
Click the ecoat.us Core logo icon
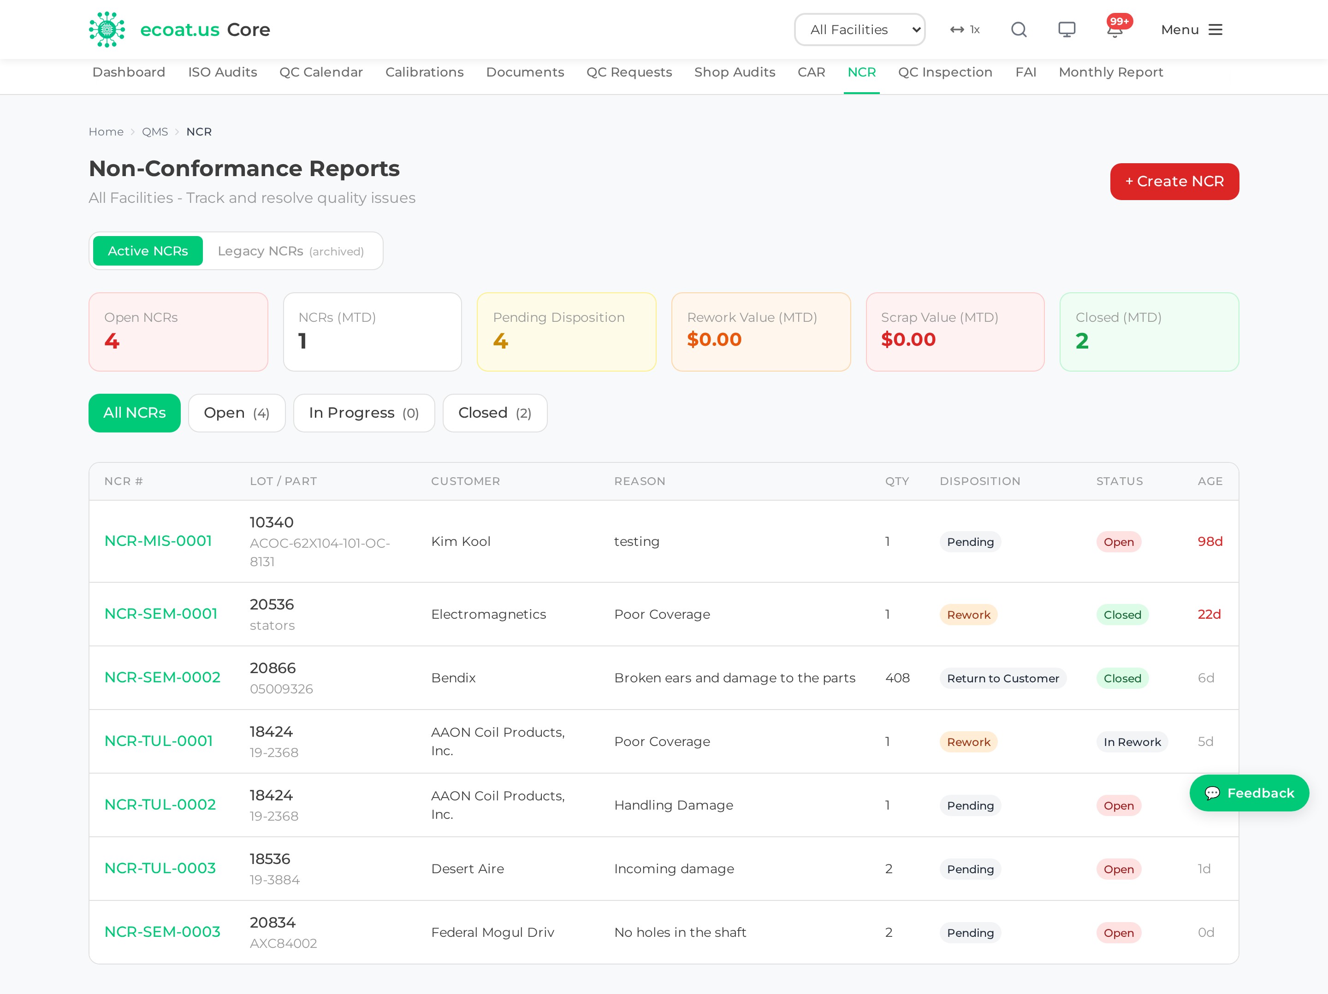coord(107,30)
